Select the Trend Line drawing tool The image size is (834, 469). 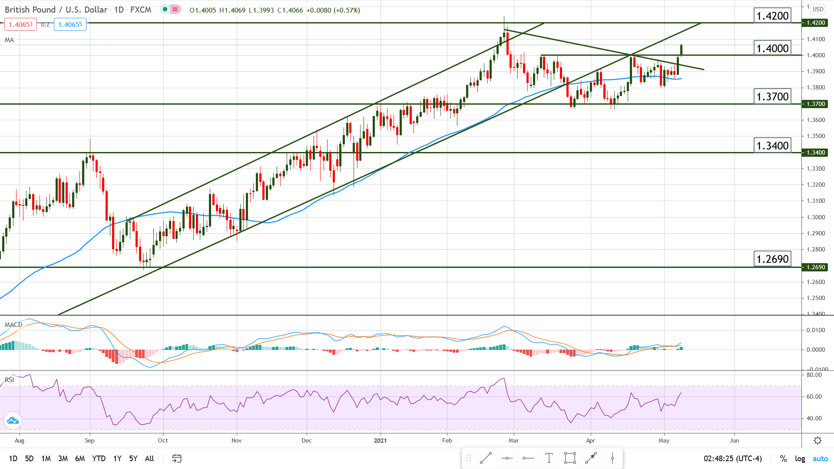click(486, 458)
